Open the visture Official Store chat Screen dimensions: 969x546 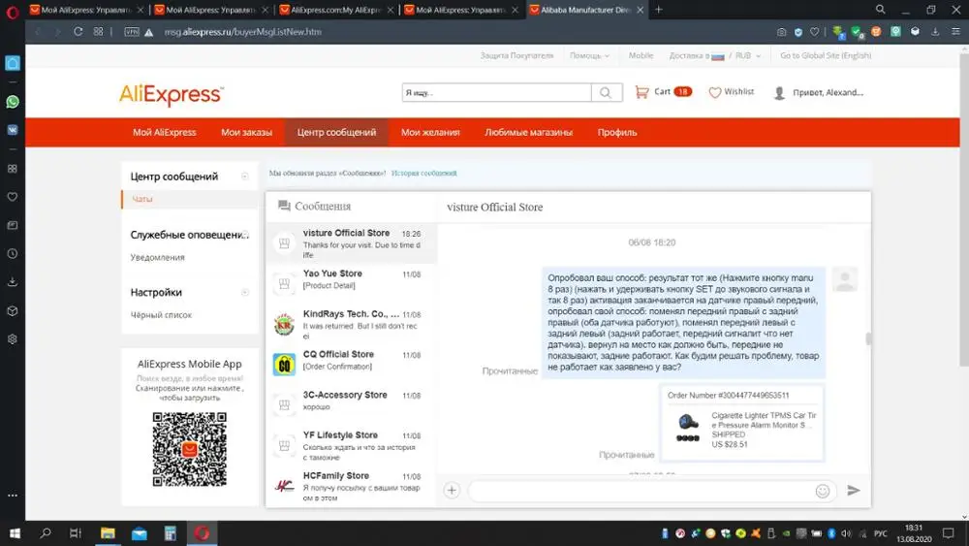[x=351, y=243]
